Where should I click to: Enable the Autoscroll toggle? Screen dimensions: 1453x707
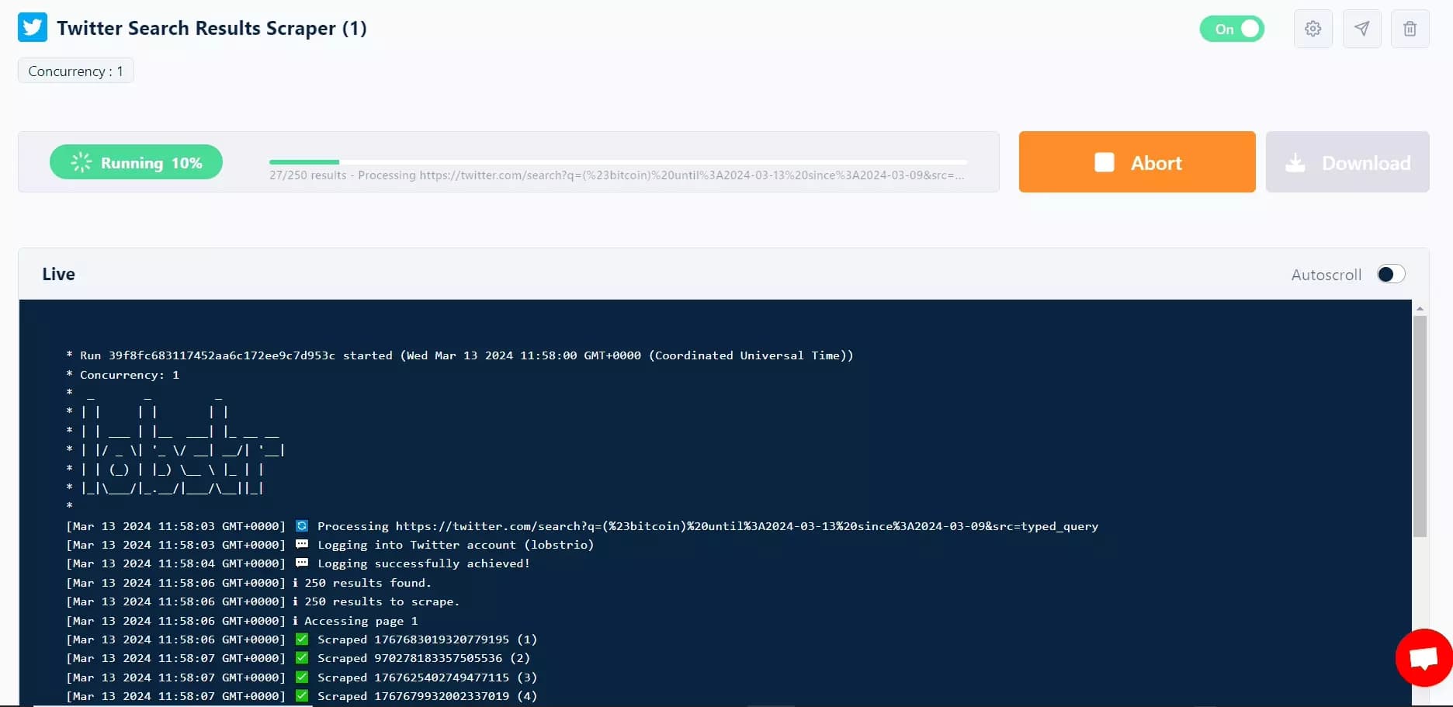coord(1391,275)
